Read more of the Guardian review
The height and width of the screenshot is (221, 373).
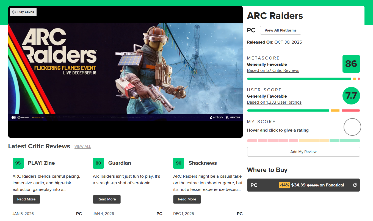pos(107,199)
